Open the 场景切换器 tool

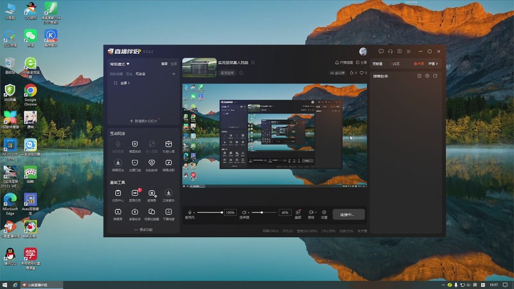152,212
